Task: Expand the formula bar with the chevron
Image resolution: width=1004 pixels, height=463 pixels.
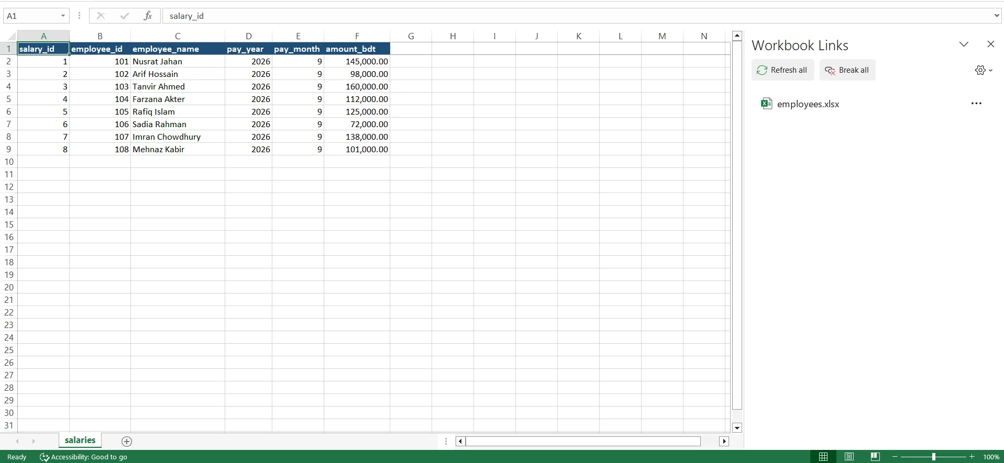Action: click(x=996, y=16)
